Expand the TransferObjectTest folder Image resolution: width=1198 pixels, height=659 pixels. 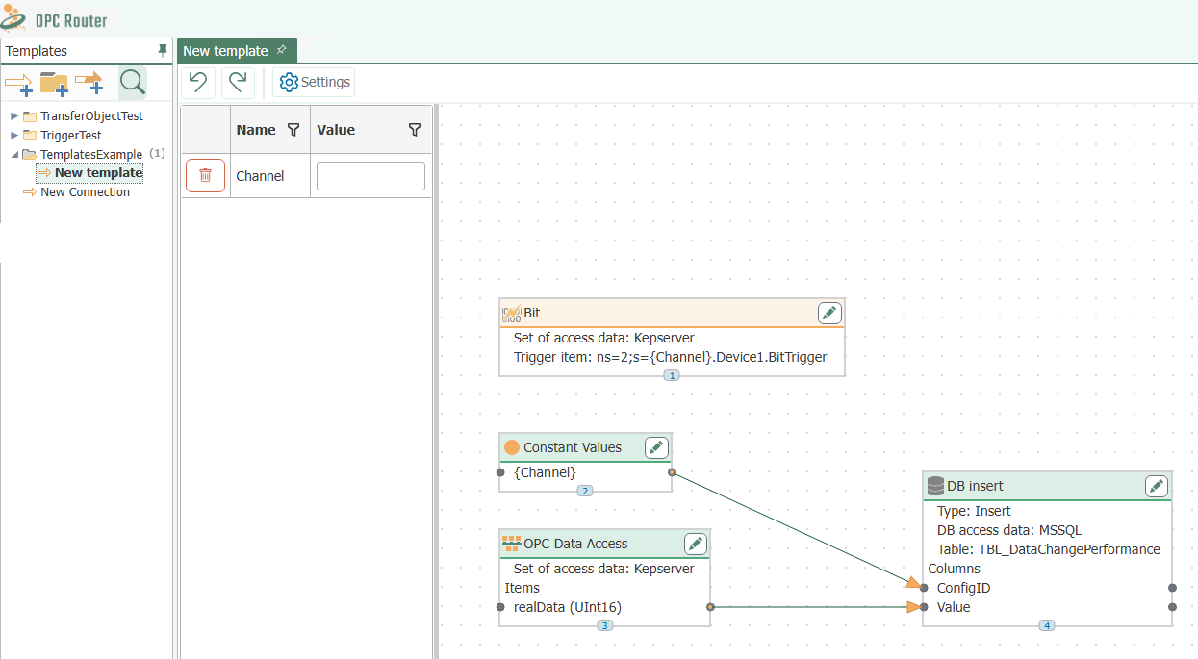[x=14, y=116]
